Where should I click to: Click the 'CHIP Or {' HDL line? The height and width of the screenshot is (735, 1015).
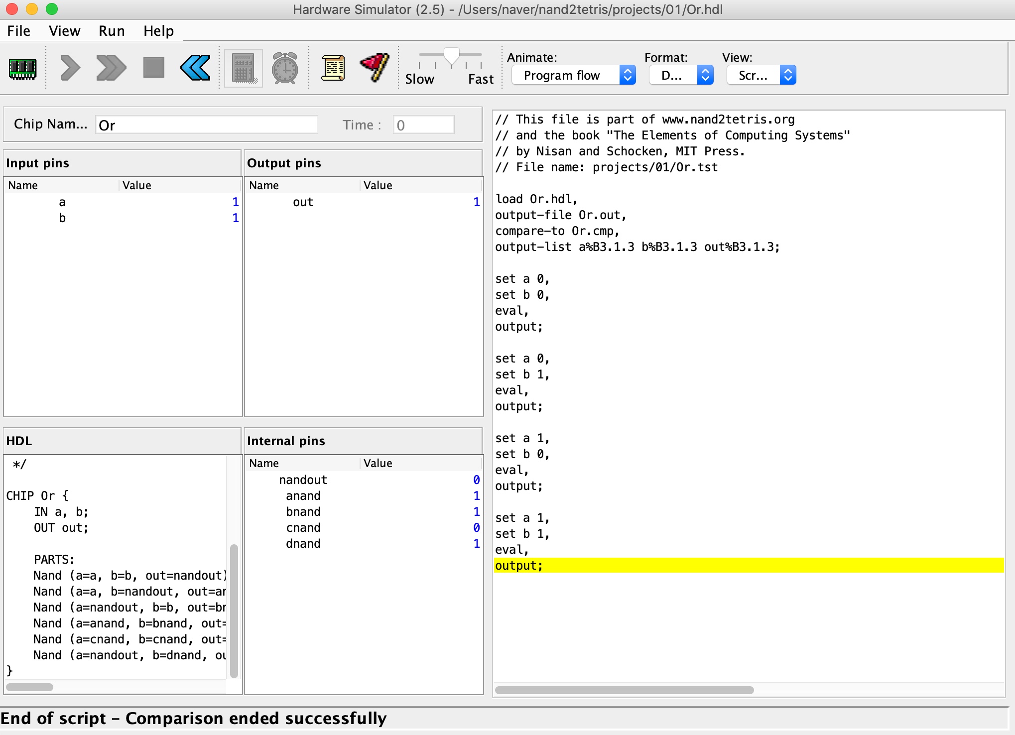(37, 496)
